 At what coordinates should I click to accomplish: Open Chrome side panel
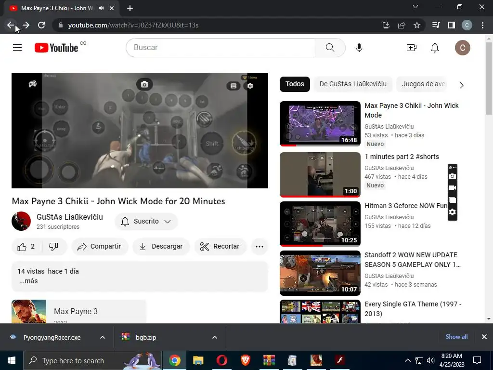click(452, 25)
